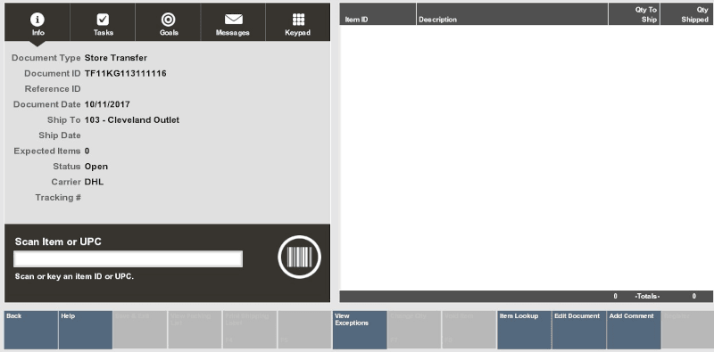Click the '-Totals-' label in the footer
This screenshot has width=714, height=352.
coord(647,296)
